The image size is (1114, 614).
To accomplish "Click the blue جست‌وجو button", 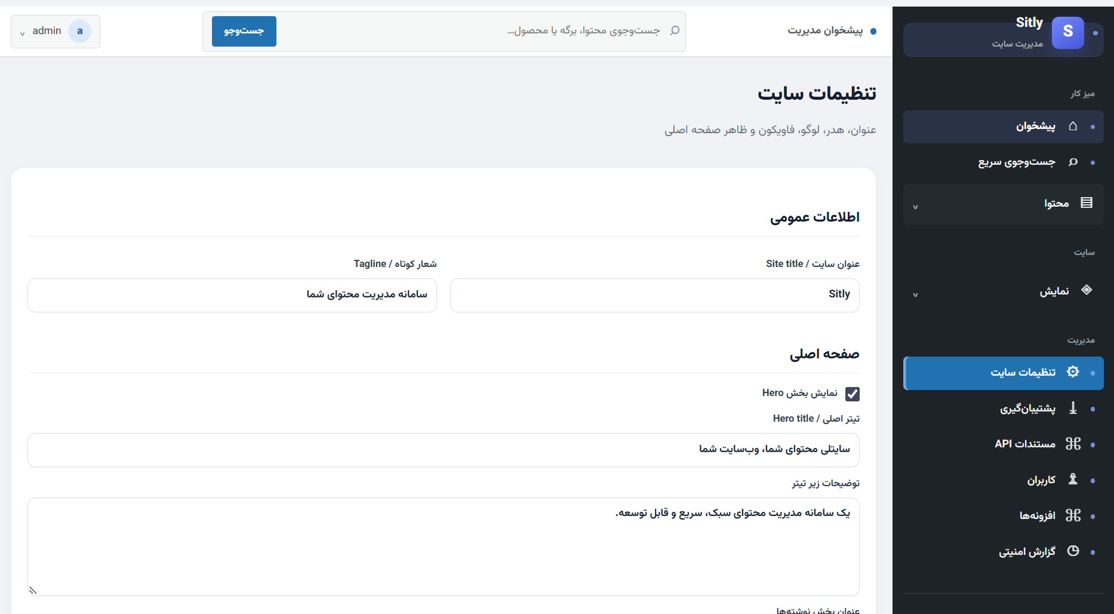I will pos(244,31).
